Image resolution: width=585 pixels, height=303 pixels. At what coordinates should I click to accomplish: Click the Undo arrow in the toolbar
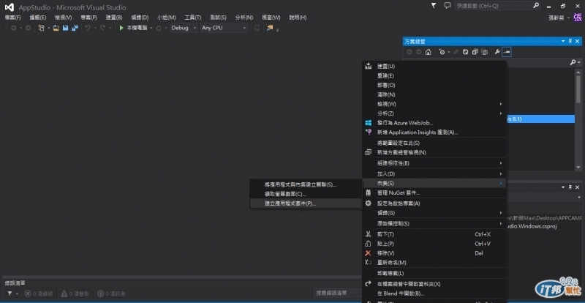click(87, 28)
